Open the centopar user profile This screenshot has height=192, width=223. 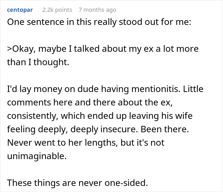tap(20, 10)
